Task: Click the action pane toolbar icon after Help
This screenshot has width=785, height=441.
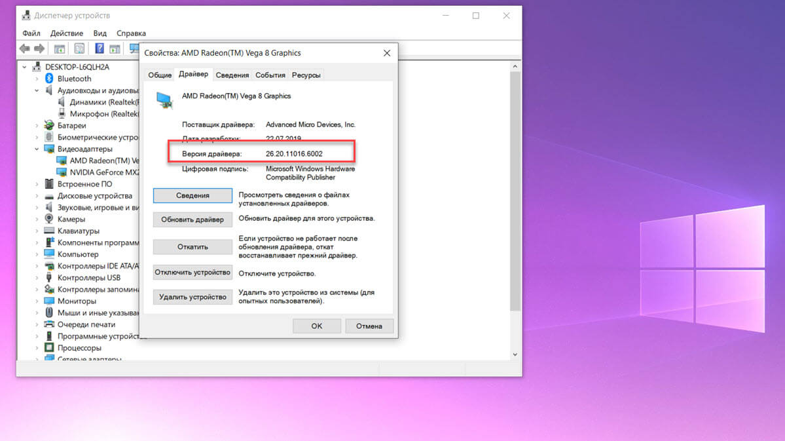Action: coord(115,48)
